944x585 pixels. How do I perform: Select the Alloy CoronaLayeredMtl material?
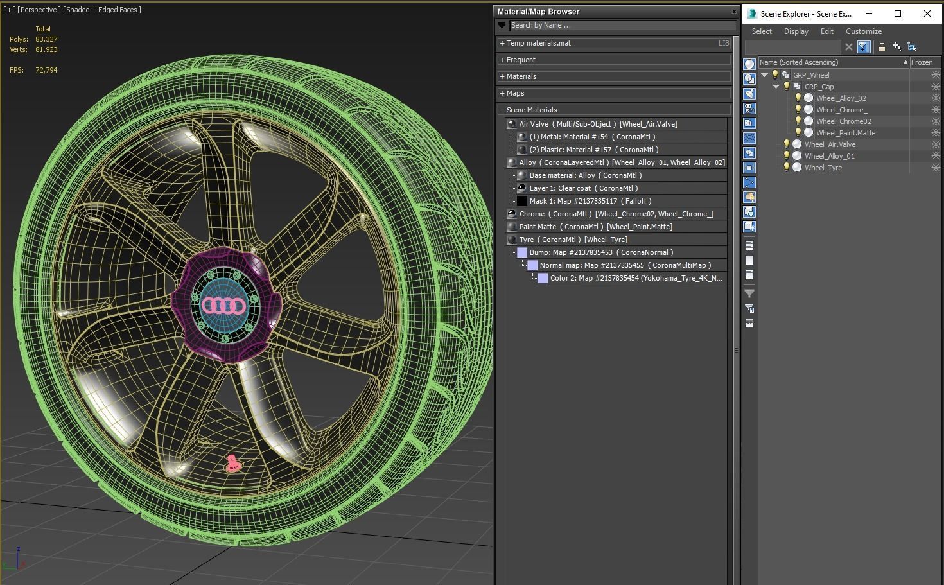[x=616, y=162]
